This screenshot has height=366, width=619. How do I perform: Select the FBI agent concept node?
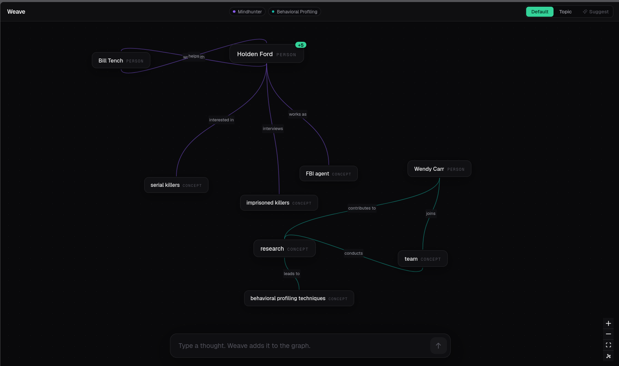[x=328, y=173]
